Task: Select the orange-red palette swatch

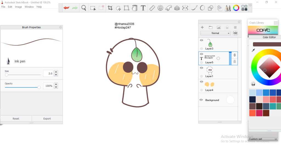Action: (252, 113)
